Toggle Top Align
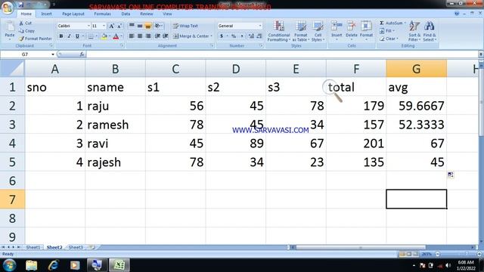 point(132,26)
